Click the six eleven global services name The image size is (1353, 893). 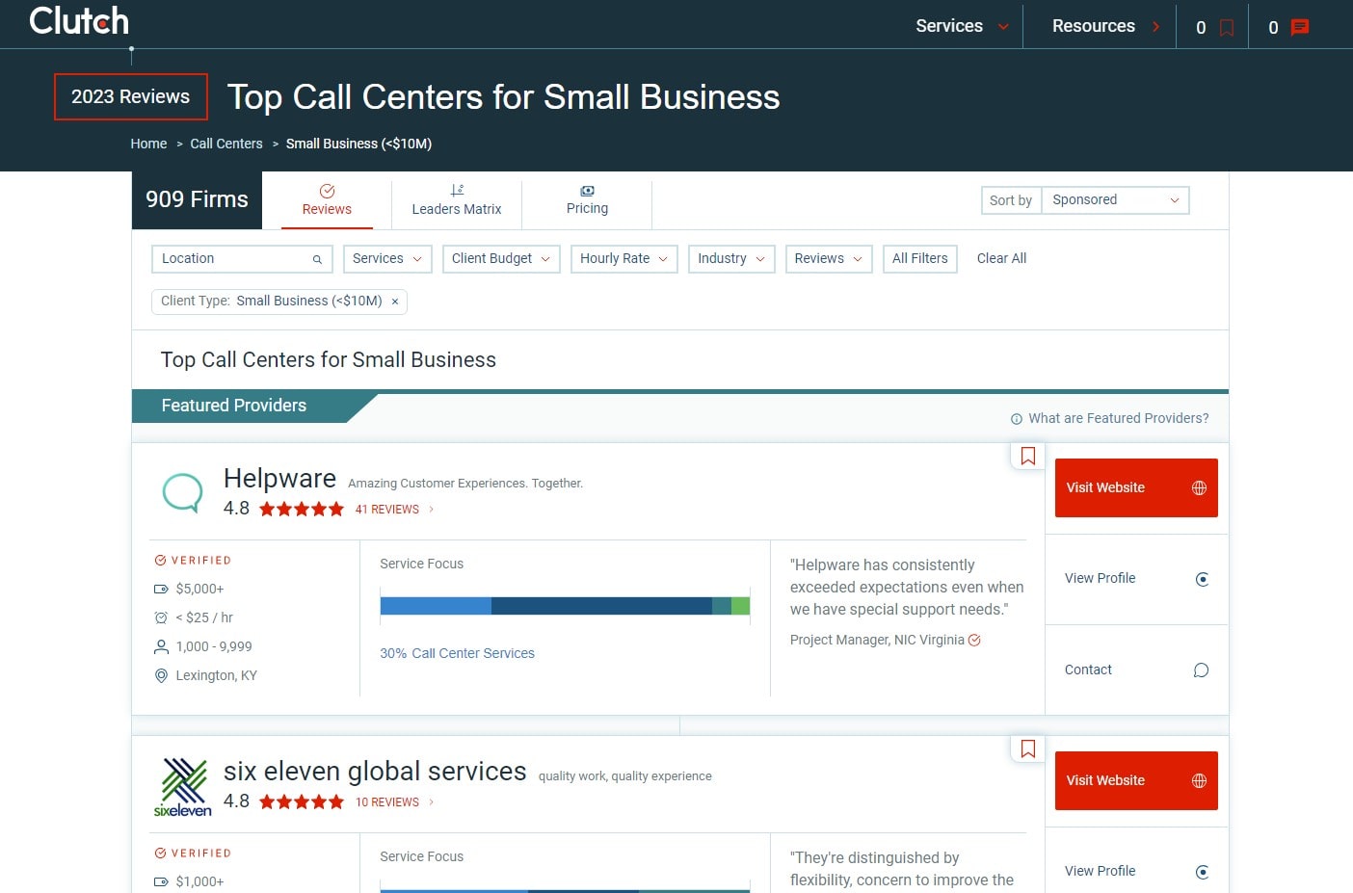click(375, 772)
